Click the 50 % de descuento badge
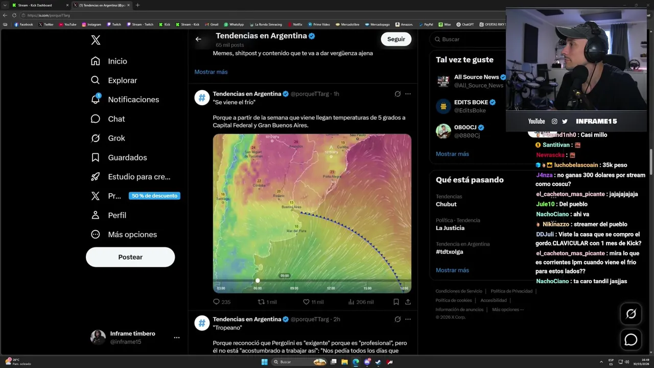654x368 pixels. [154, 196]
